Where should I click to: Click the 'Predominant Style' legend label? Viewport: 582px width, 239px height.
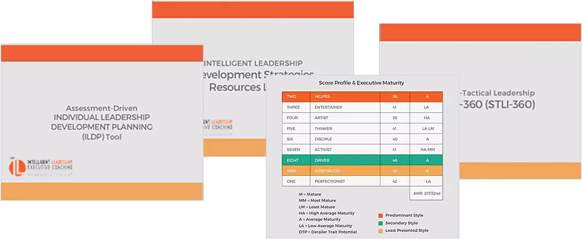(x=404, y=215)
